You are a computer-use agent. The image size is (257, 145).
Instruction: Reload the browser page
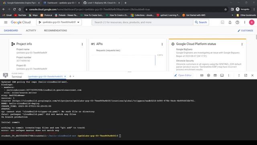click(14, 9)
